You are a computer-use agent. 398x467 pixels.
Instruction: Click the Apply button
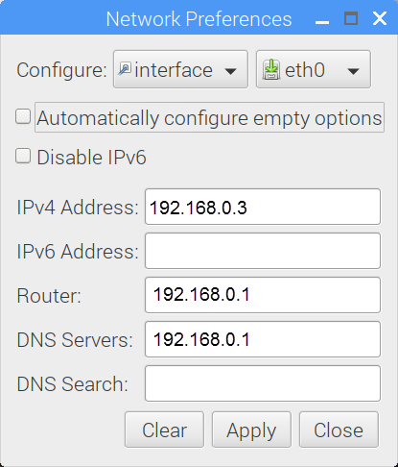(251, 430)
